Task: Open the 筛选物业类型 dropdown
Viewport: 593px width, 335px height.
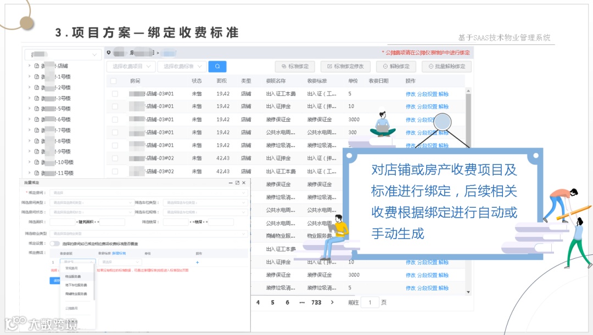Action: 149,234
